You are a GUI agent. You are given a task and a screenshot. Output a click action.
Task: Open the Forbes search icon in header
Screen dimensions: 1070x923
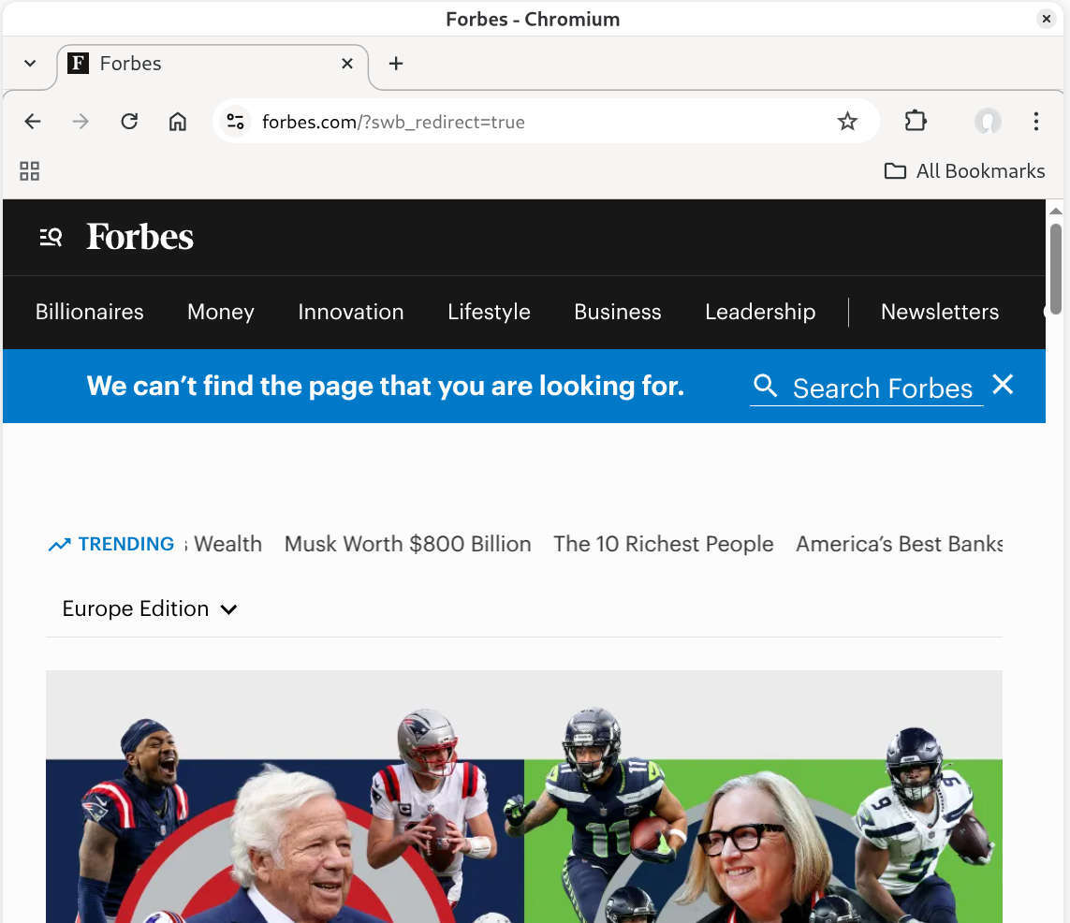pos(50,237)
